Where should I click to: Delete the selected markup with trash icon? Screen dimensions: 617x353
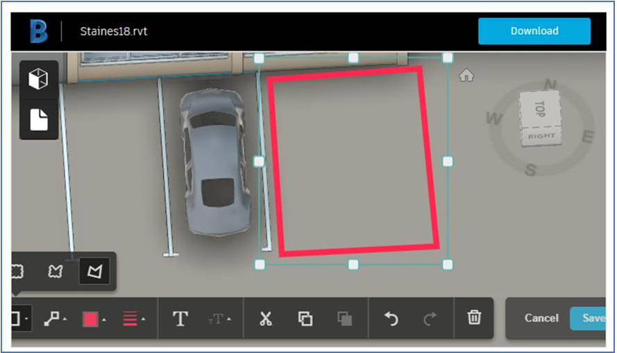click(474, 317)
